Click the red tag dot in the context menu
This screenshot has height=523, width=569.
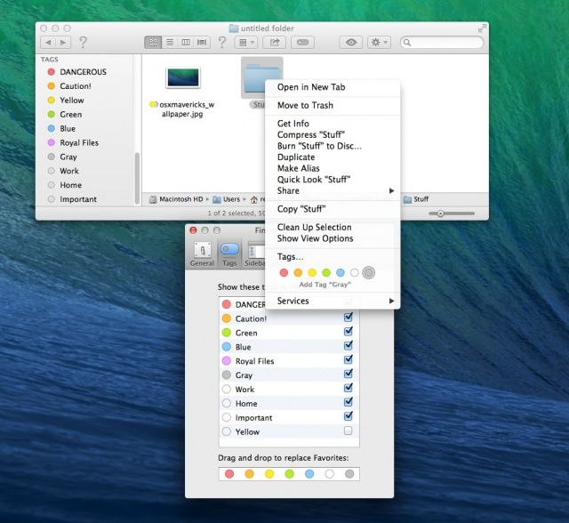pos(284,272)
